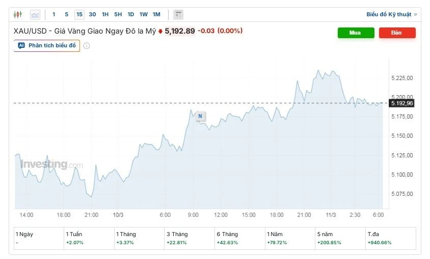This screenshot has width=430, height=259.
Task: Click the red down arrow price indicator
Action: click(160, 31)
